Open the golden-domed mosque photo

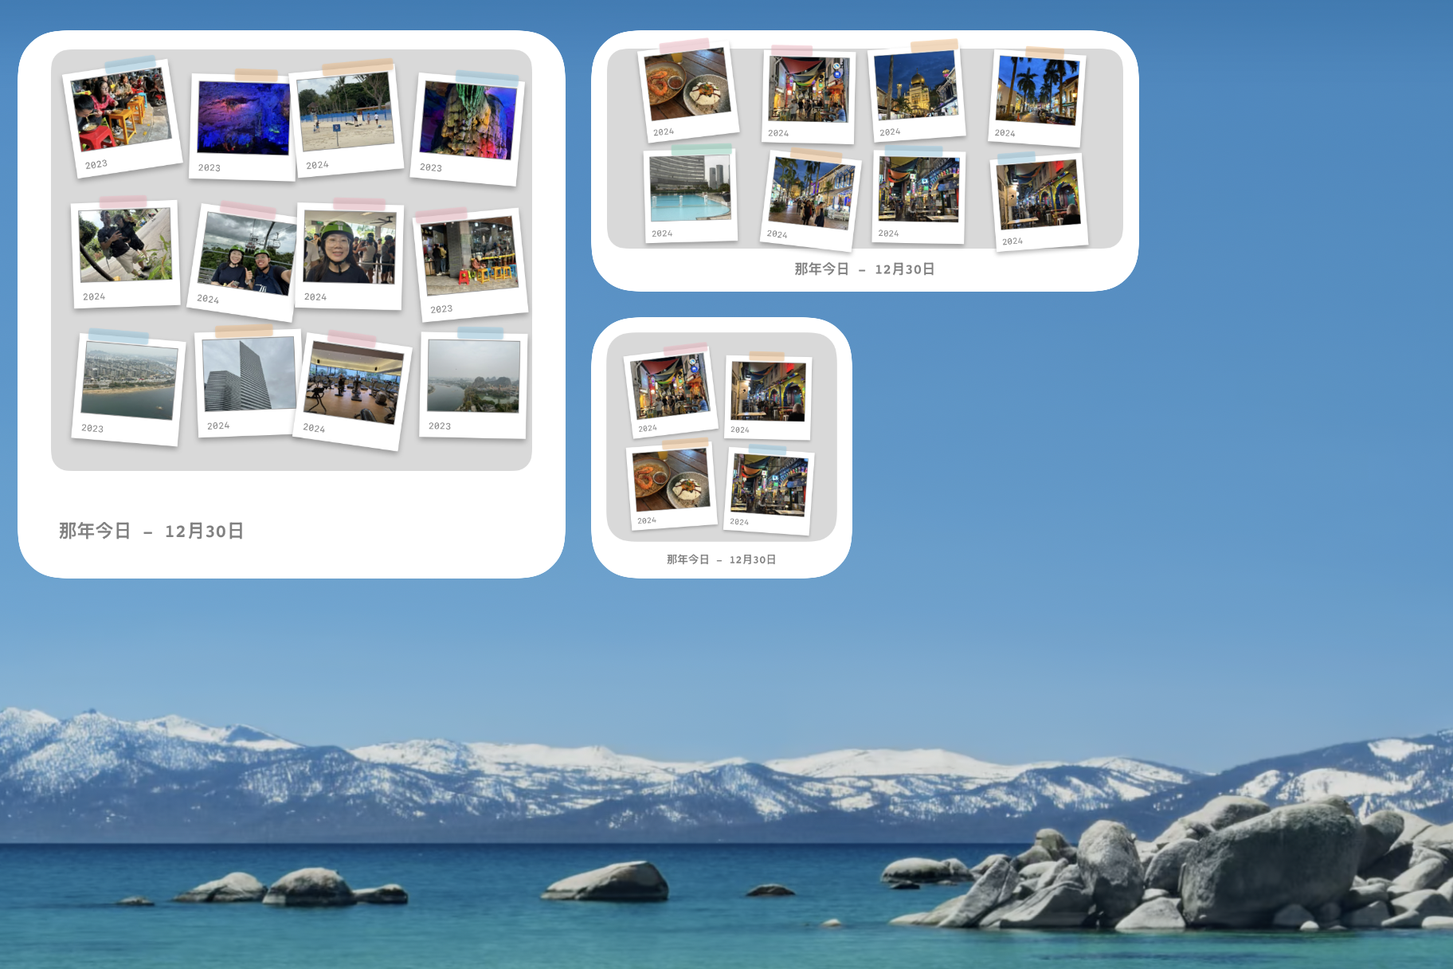click(915, 85)
